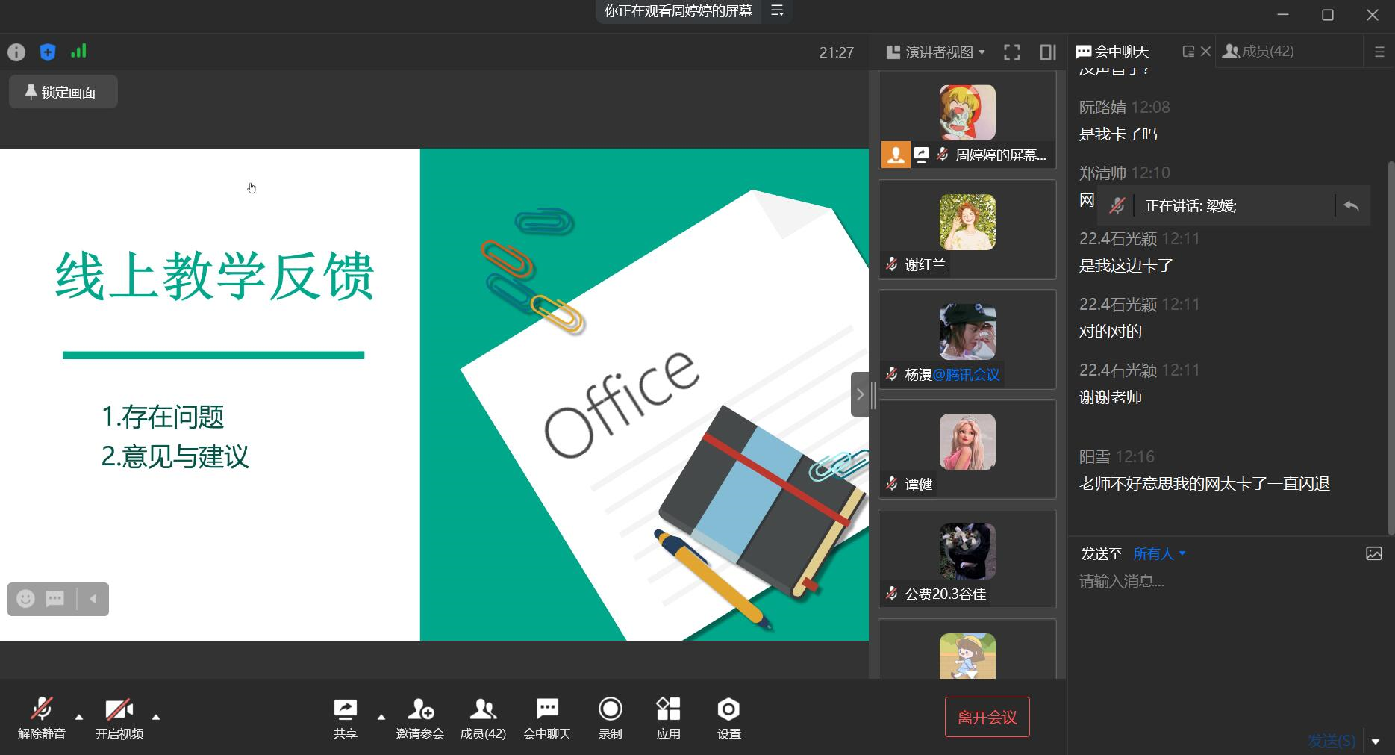Check the green network signal icon

pyautogui.click(x=78, y=51)
